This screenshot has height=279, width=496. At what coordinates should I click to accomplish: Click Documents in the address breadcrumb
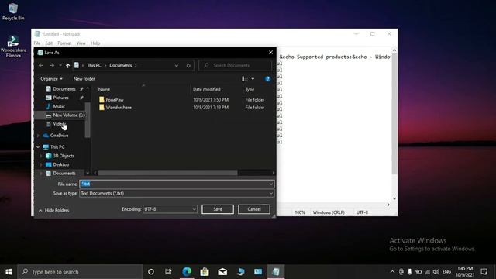tap(121, 65)
